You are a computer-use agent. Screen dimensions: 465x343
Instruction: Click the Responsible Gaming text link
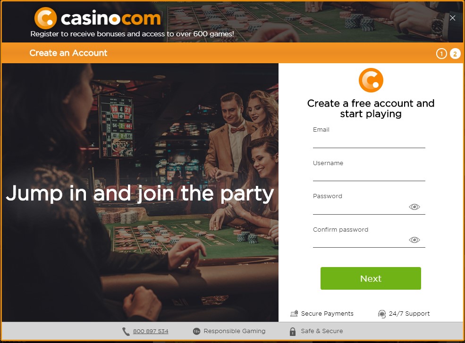click(x=235, y=331)
